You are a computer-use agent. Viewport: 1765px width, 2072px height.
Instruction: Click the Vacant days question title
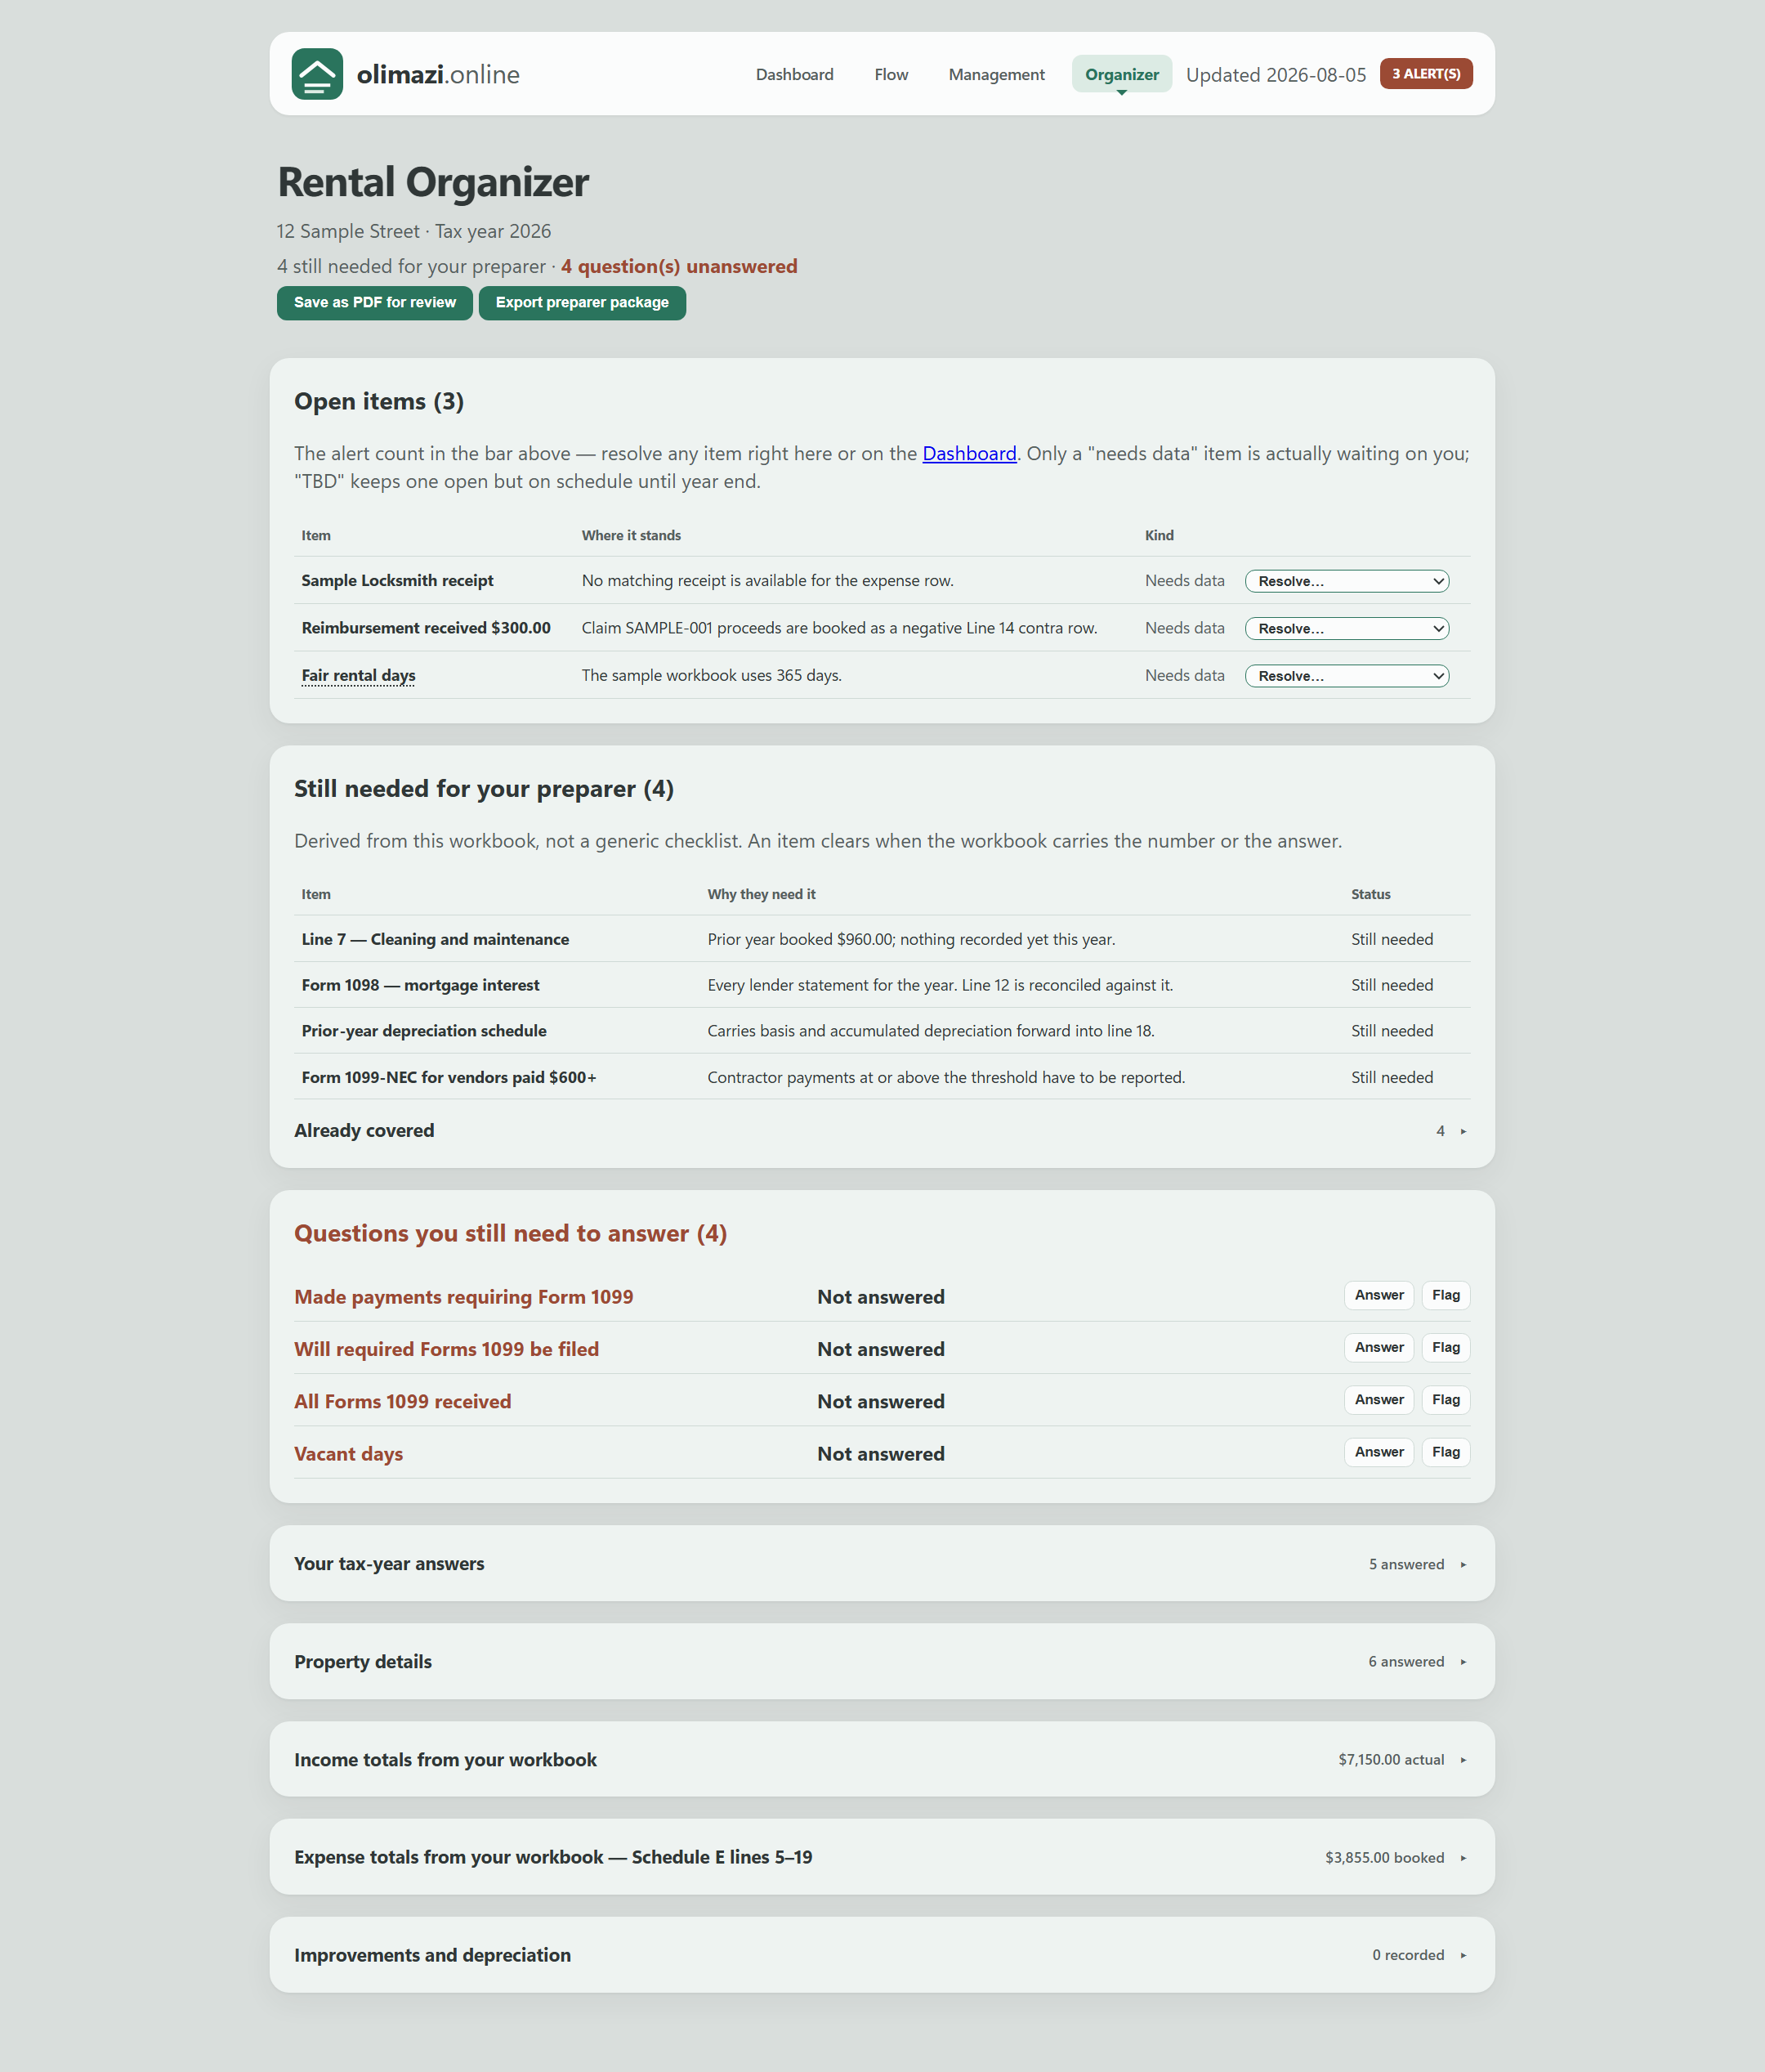(x=349, y=1454)
